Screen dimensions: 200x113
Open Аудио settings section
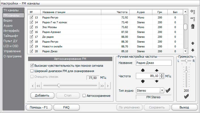pos(8,26)
